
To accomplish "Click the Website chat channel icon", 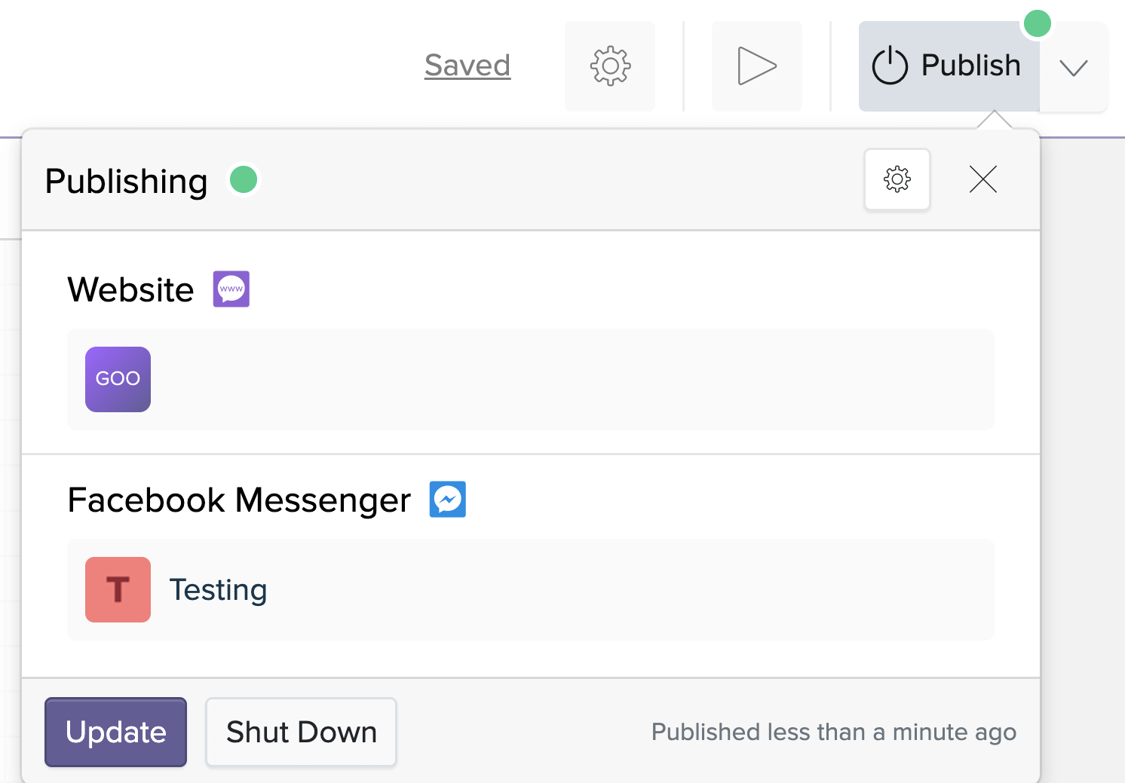I will [231, 289].
